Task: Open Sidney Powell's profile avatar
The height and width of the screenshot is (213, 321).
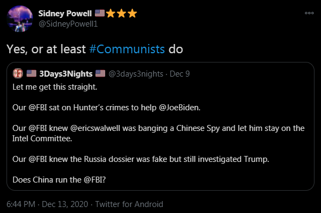Action: click(x=20, y=19)
